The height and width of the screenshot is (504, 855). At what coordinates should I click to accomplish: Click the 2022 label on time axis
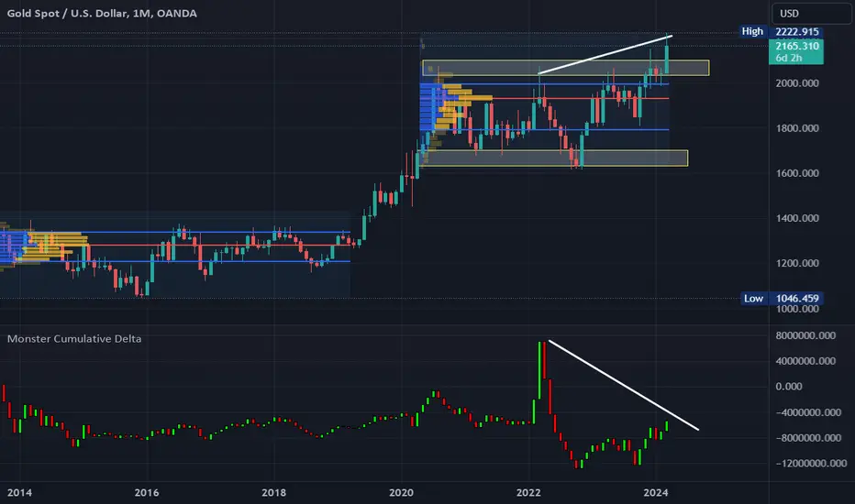(527, 493)
